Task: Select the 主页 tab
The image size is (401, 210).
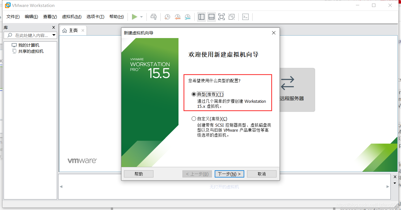Action: coord(73,30)
